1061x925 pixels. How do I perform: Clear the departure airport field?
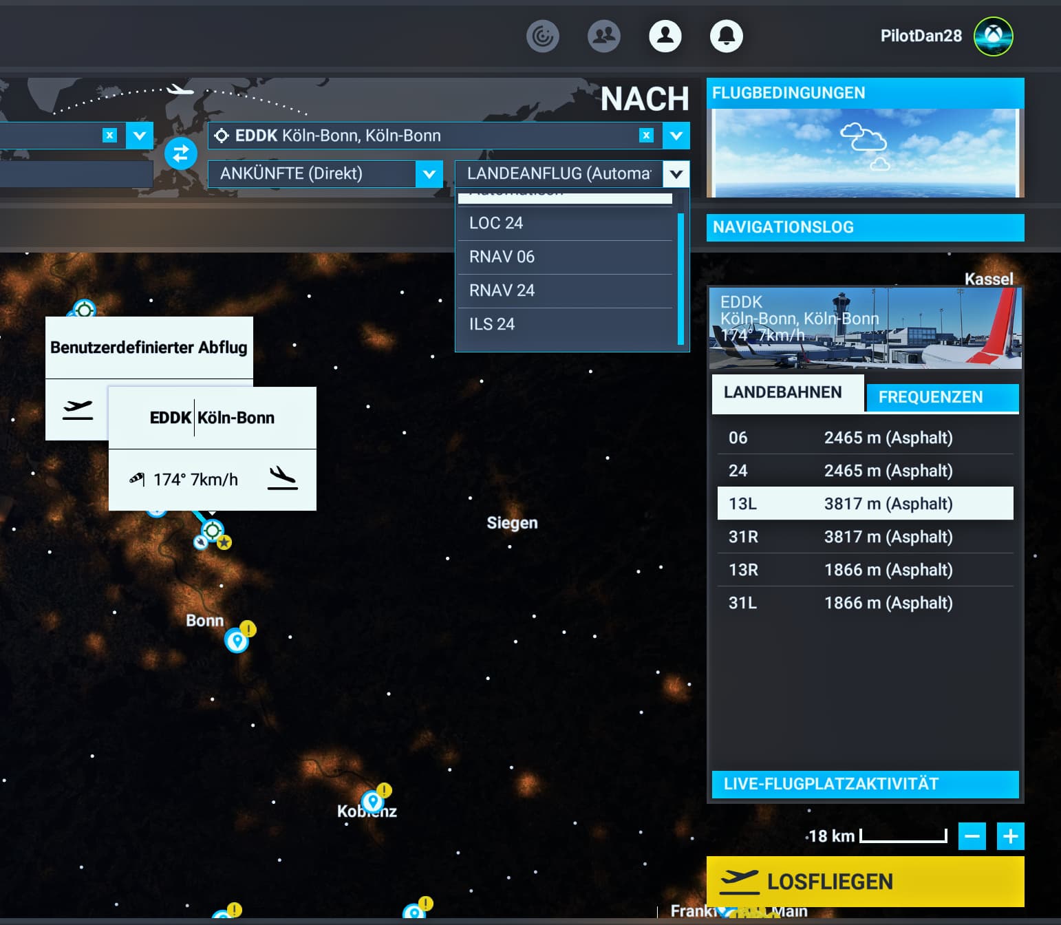pos(109,135)
